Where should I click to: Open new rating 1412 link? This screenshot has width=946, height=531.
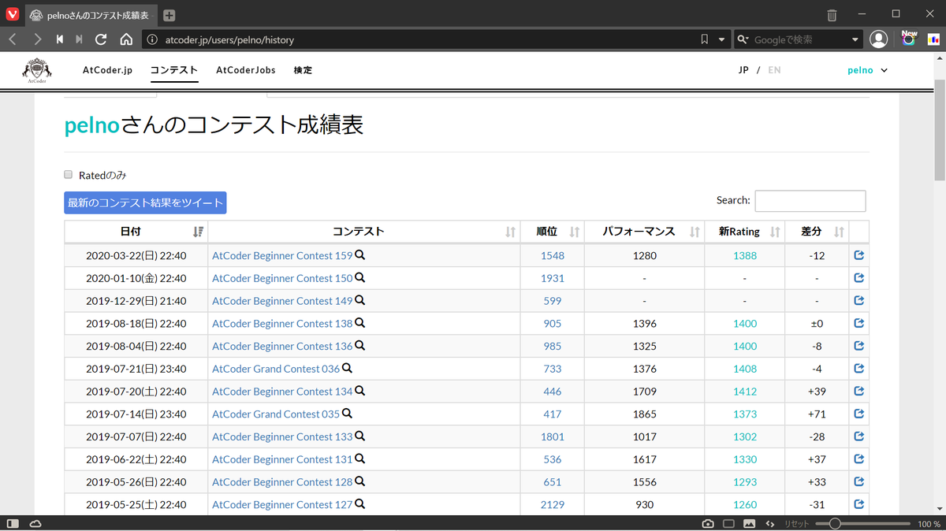(745, 392)
